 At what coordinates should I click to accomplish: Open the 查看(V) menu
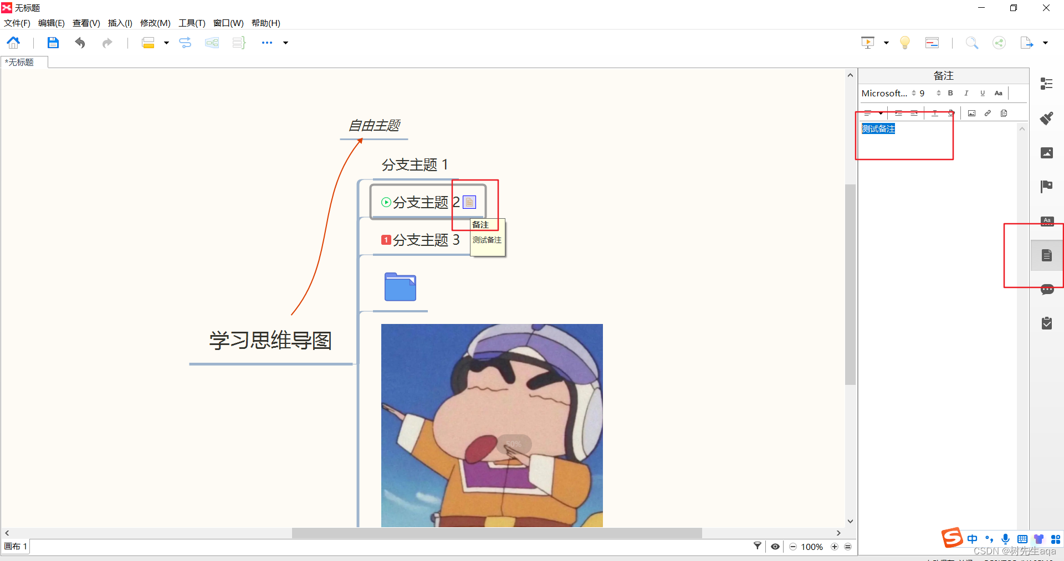[x=86, y=23]
